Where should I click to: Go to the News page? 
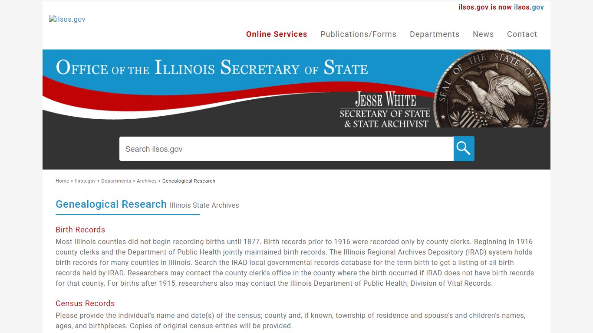483,34
